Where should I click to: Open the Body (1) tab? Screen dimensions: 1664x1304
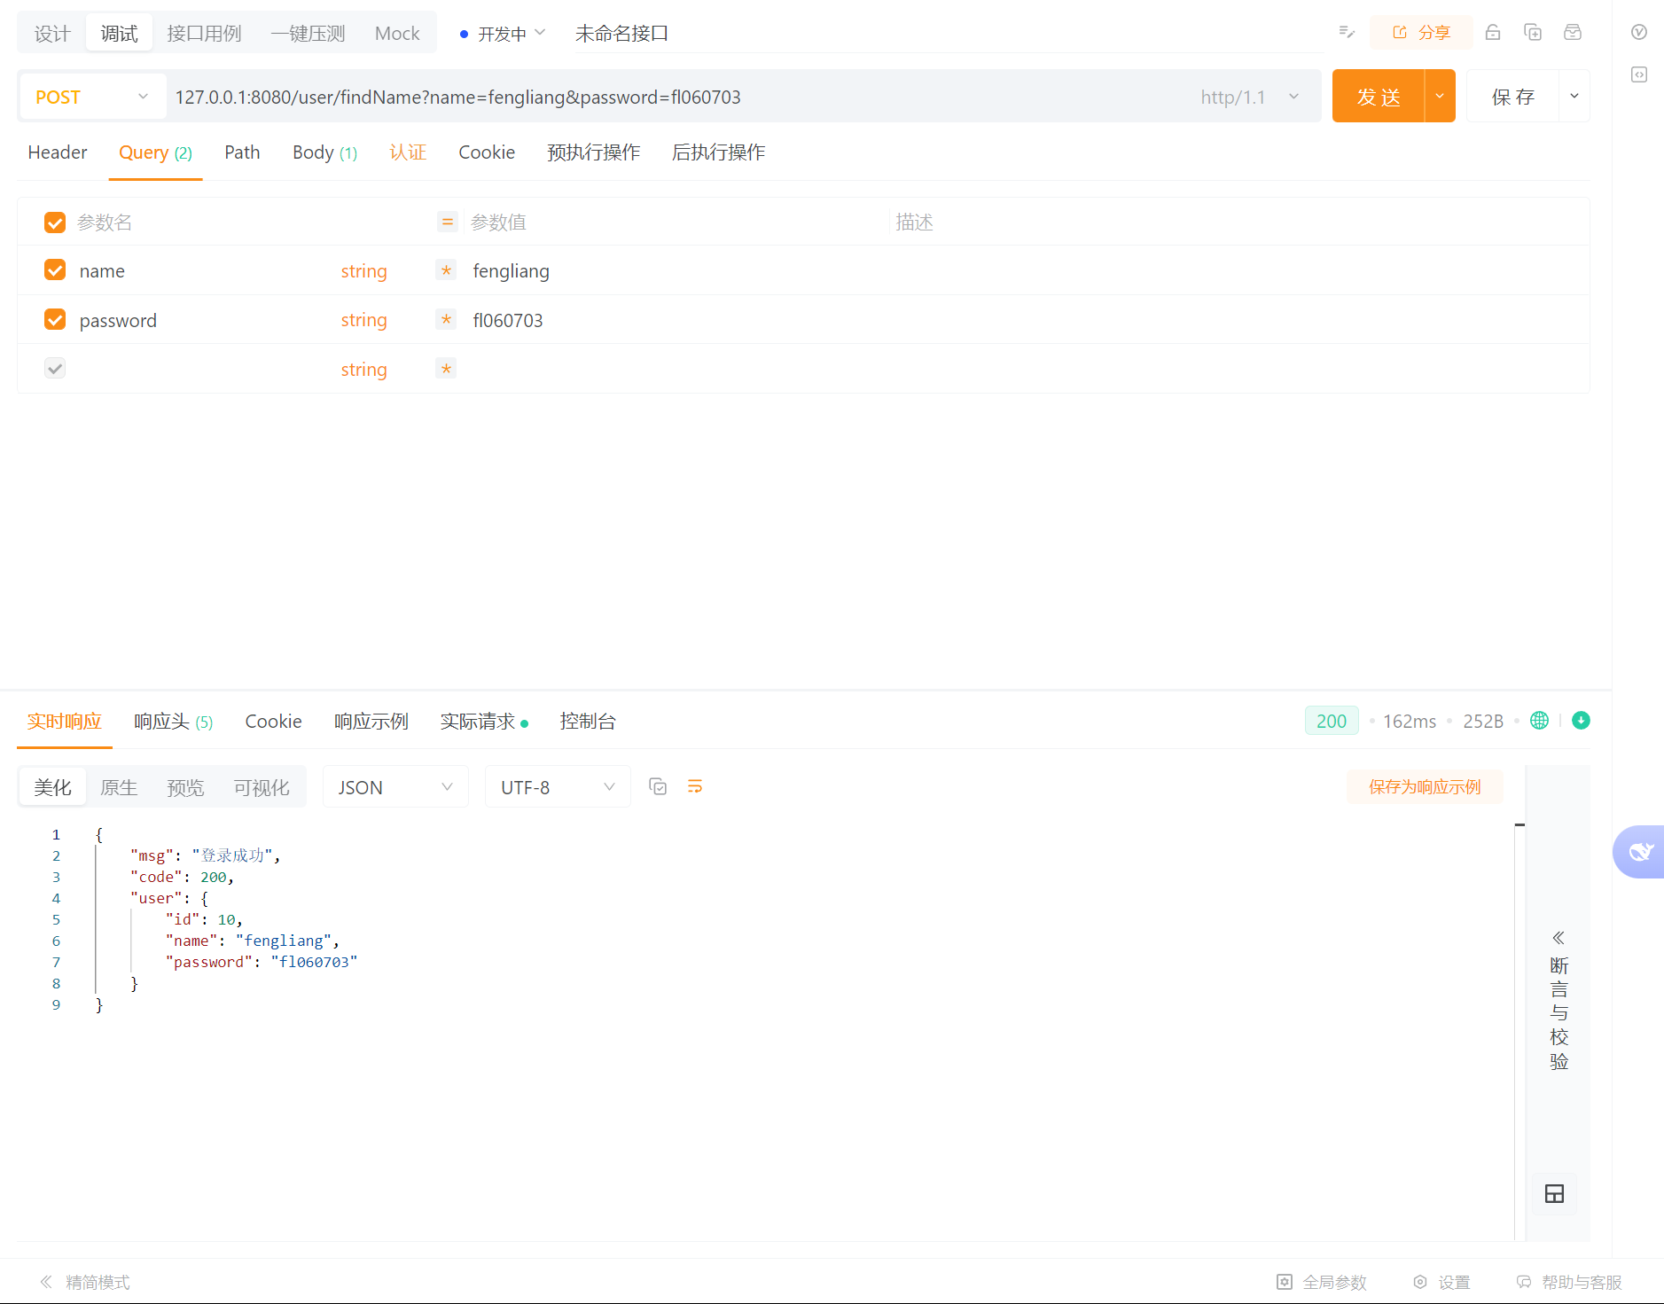[x=324, y=152]
